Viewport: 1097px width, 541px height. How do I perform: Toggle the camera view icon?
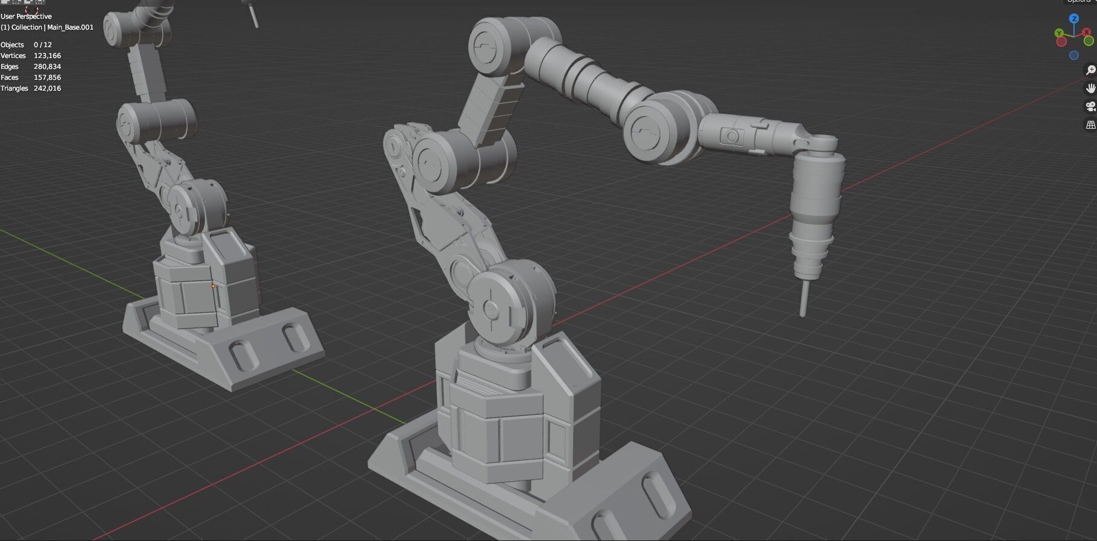(x=1090, y=107)
